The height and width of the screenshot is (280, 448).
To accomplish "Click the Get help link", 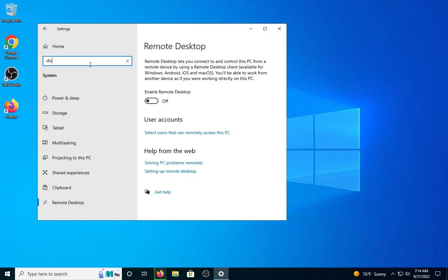I will click(x=163, y=192).
